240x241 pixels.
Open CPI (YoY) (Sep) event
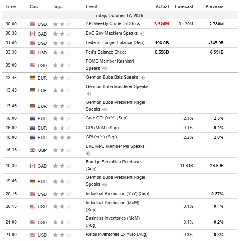(101, 137)
